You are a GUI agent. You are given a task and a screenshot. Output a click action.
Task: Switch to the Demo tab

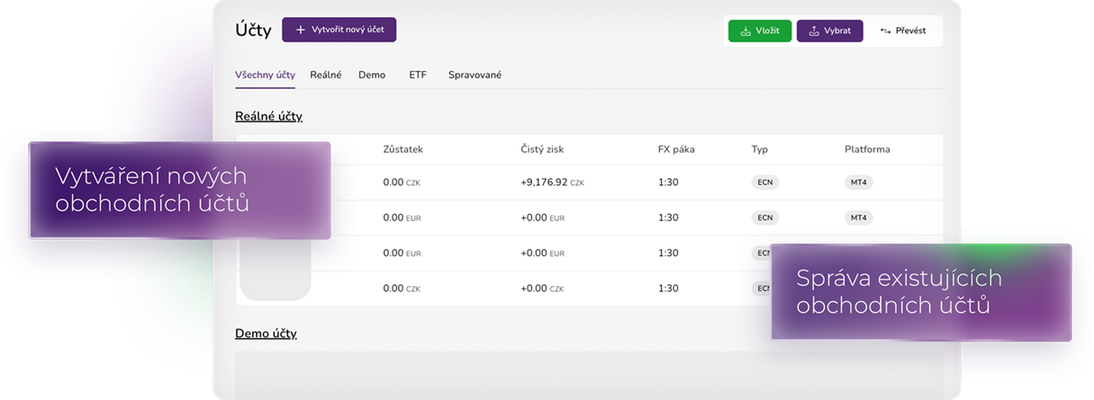[x=372, y=76]
